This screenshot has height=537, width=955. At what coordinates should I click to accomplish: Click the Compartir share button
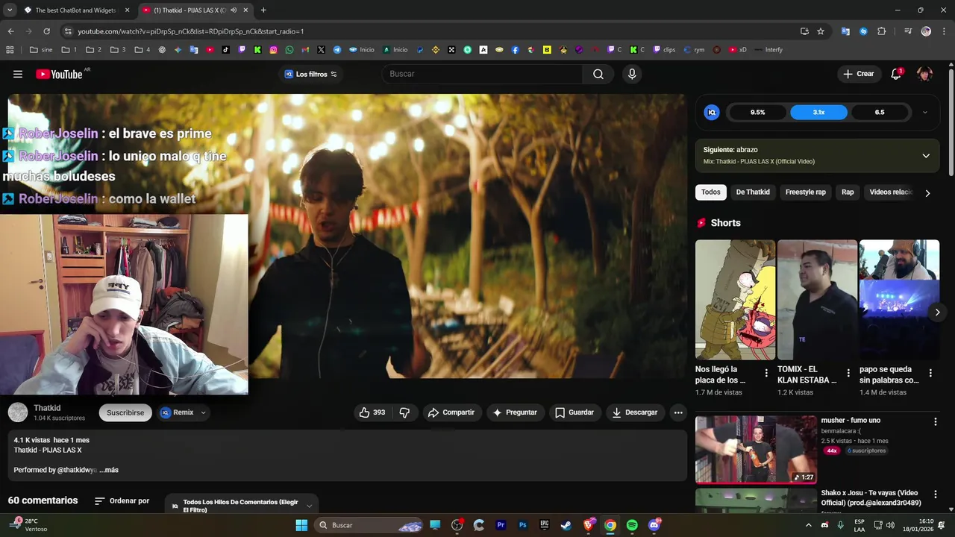(451, 412)
